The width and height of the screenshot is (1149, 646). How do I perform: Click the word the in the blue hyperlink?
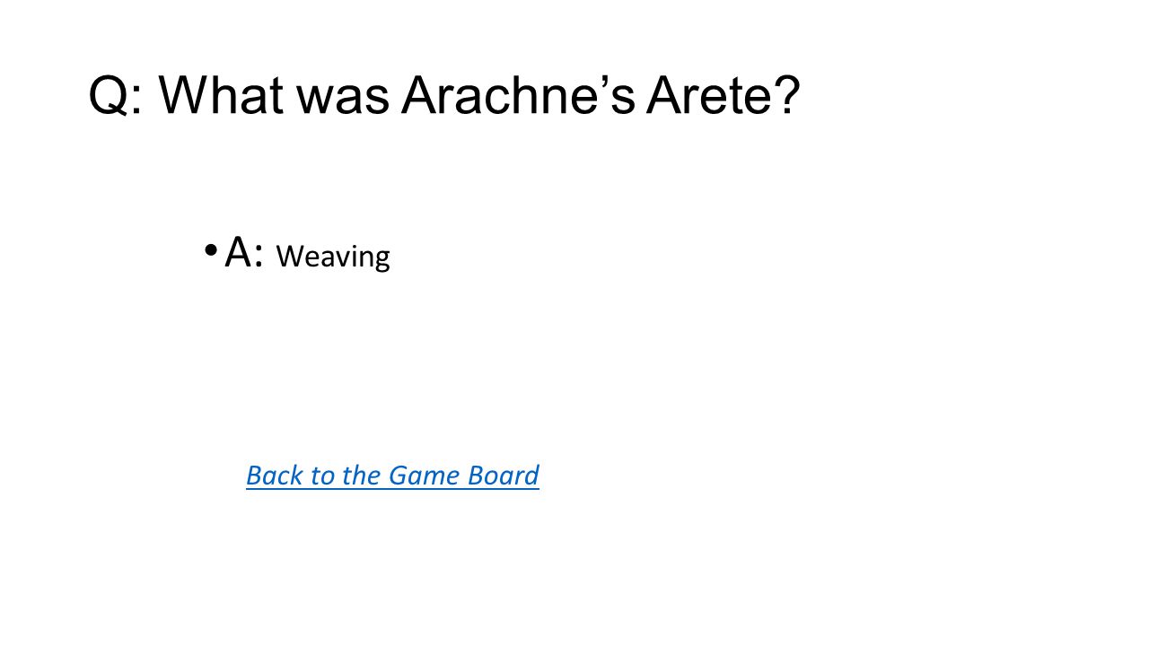click(361, 475)
